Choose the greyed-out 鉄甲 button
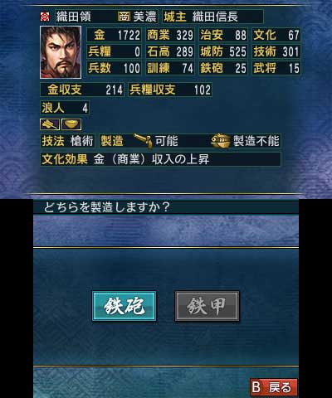The width and height of the screenshot is (332, 398). [207, 306]
